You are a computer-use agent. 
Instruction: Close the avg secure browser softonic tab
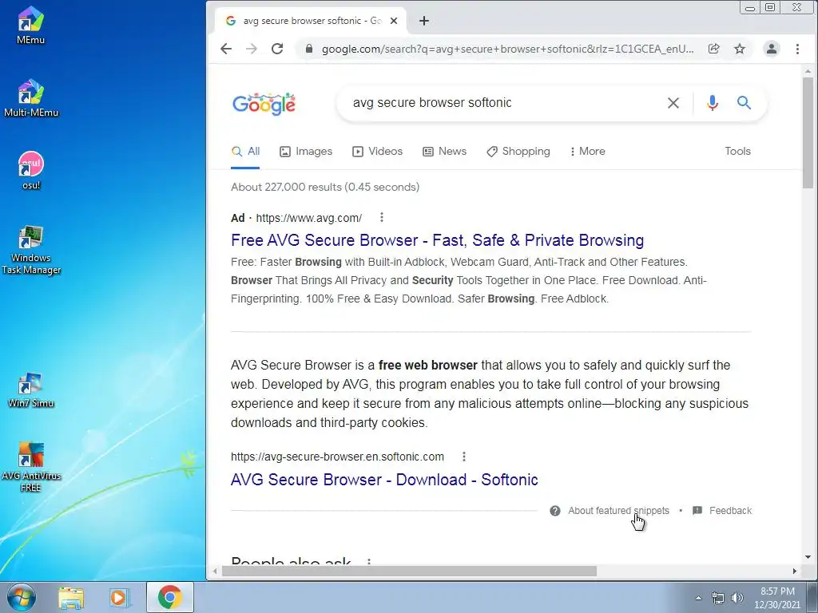point(394,21)
